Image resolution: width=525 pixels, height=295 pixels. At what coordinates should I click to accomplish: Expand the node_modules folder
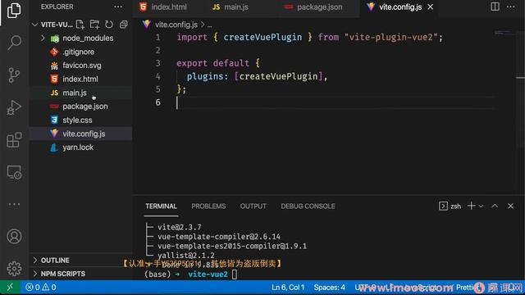[81, 39]
